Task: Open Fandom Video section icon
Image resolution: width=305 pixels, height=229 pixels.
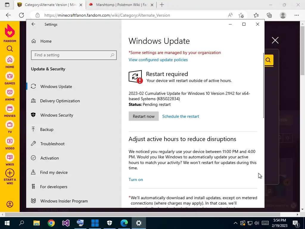Action: 10,141
